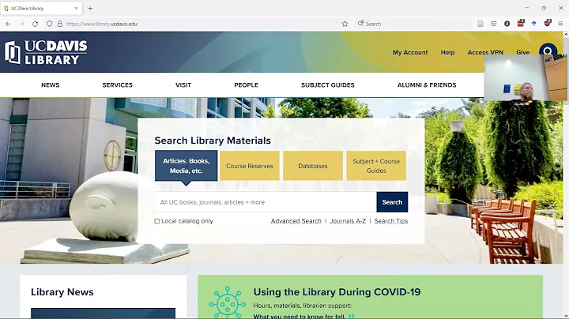
Task: Open the ALUMNI & FRIENDS menu
Action: coord(427,85)
